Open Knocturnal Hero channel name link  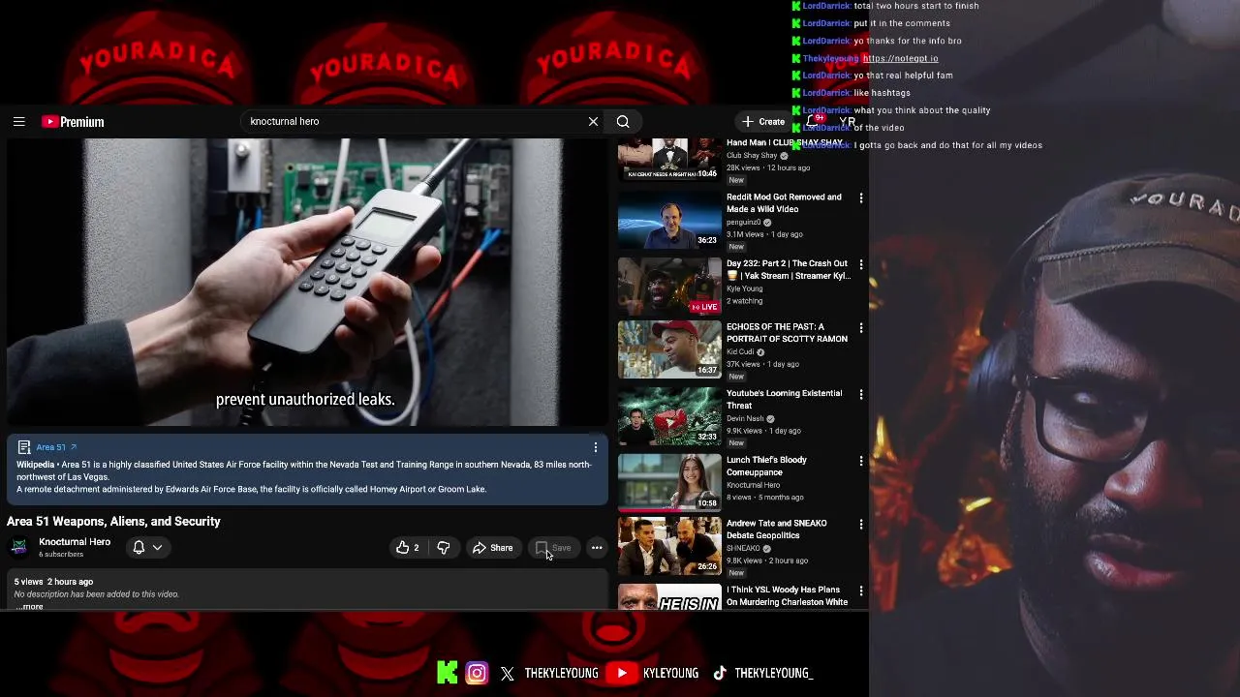tap(75, 542)
